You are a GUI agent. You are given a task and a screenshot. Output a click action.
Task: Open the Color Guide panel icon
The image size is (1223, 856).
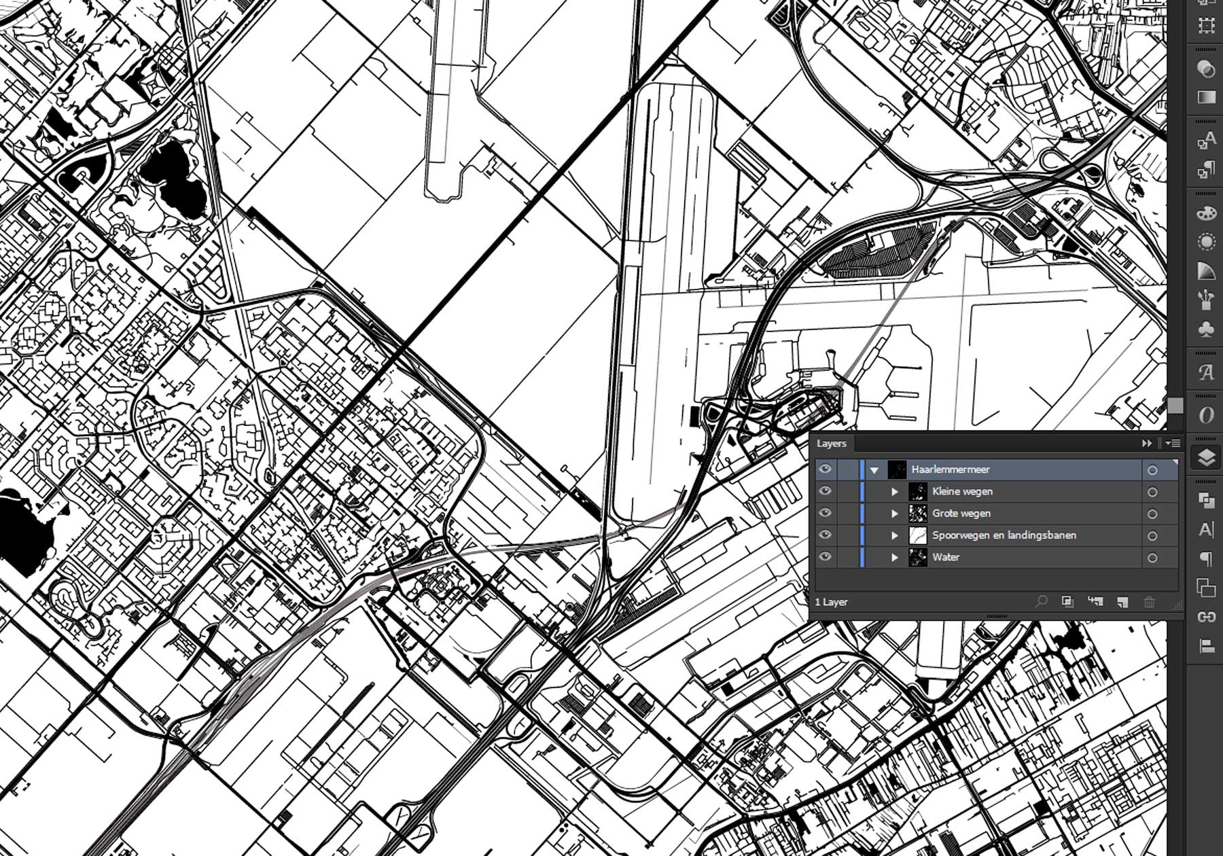[x=1206, y=271]
